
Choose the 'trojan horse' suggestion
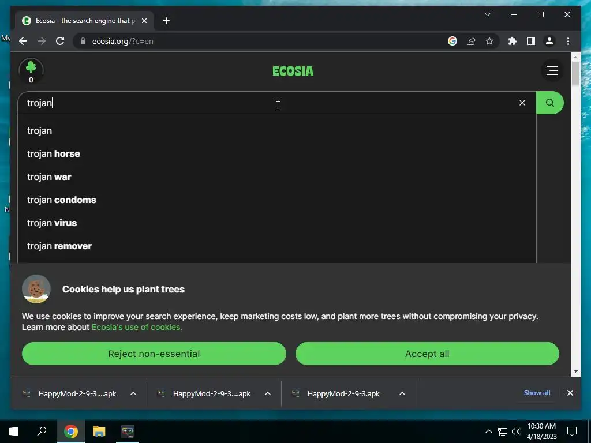277,153
